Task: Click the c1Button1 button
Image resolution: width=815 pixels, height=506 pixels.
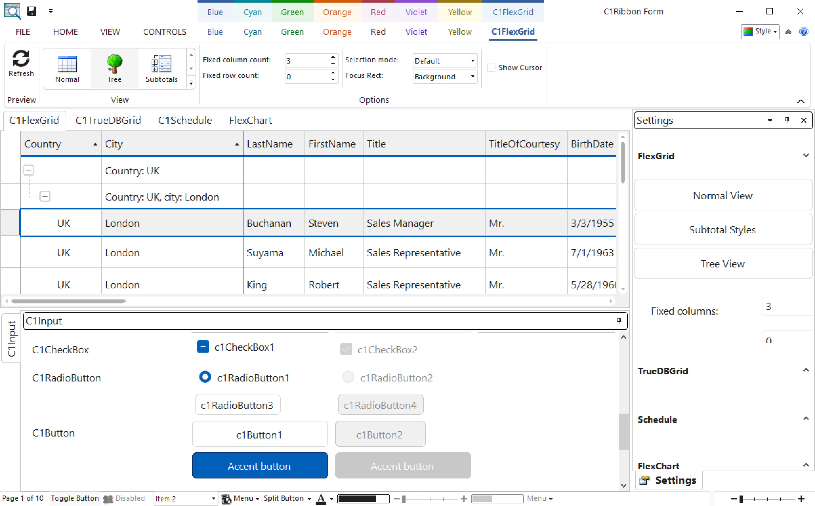Action: tap(260, 434)
